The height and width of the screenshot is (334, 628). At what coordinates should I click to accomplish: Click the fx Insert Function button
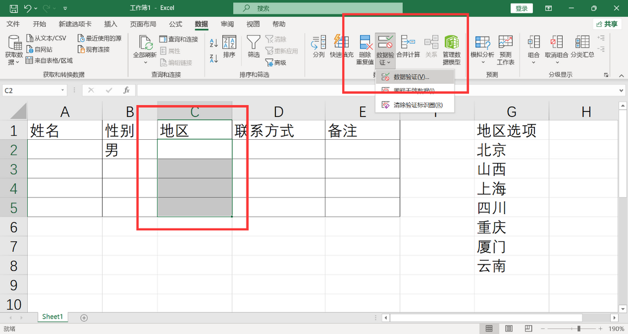[126, 90]
